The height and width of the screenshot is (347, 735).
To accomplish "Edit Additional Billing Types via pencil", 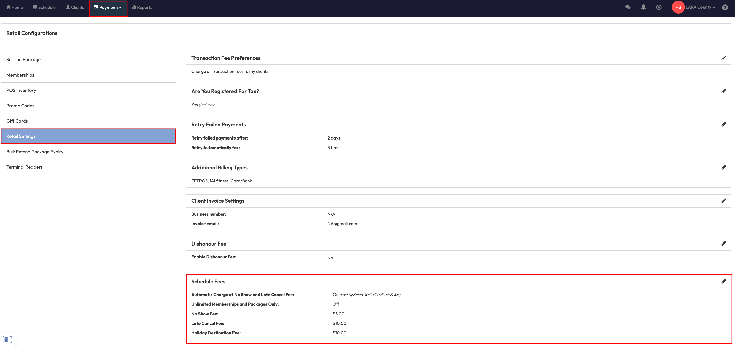I will click(x=724, y=167).
